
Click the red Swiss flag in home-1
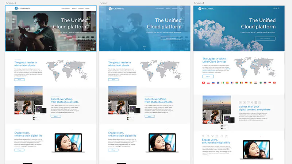pyautogui.click(x=204, y=83)
